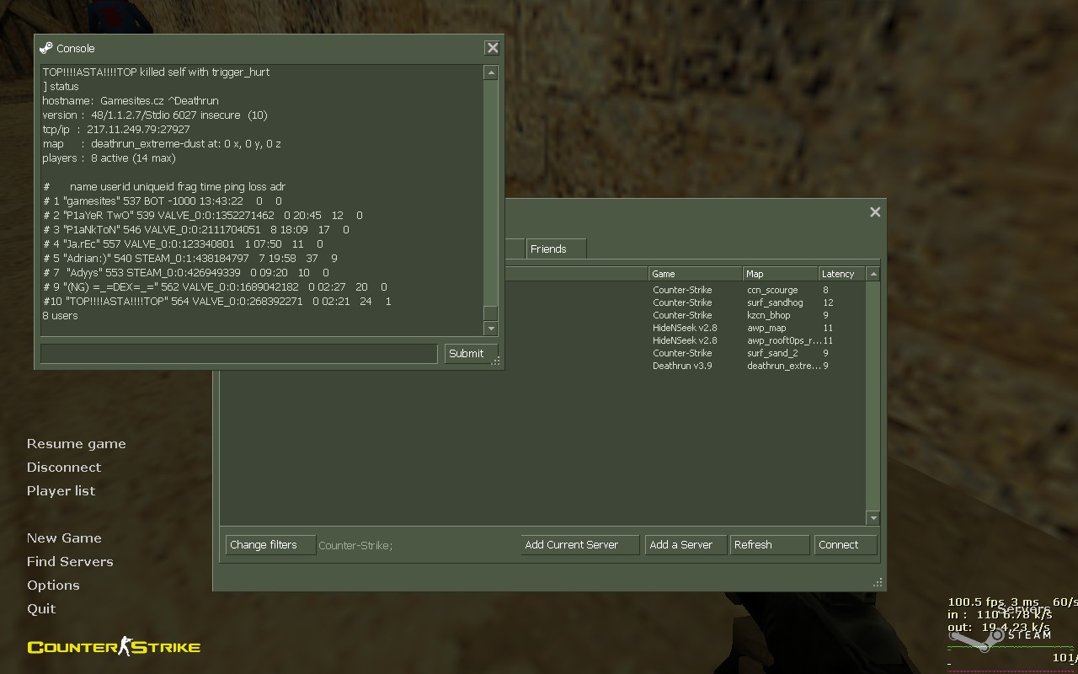The height and width of the screenshot is (674, 1078).
Task: Click the console resize grip
Action: pyautogui.click(x=496, y=361)
